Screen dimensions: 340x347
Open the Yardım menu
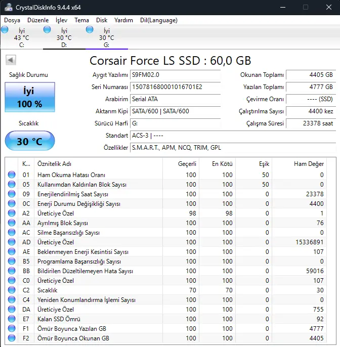coord(123,20)
